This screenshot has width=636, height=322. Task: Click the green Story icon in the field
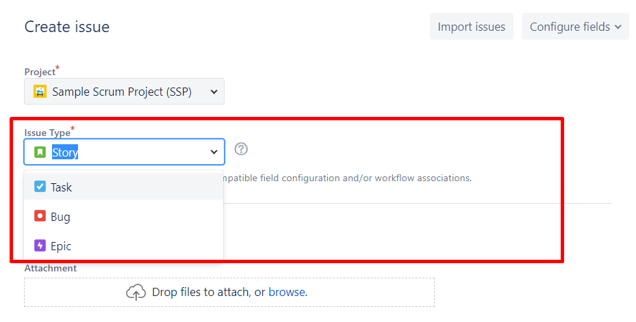coord(40,152)
